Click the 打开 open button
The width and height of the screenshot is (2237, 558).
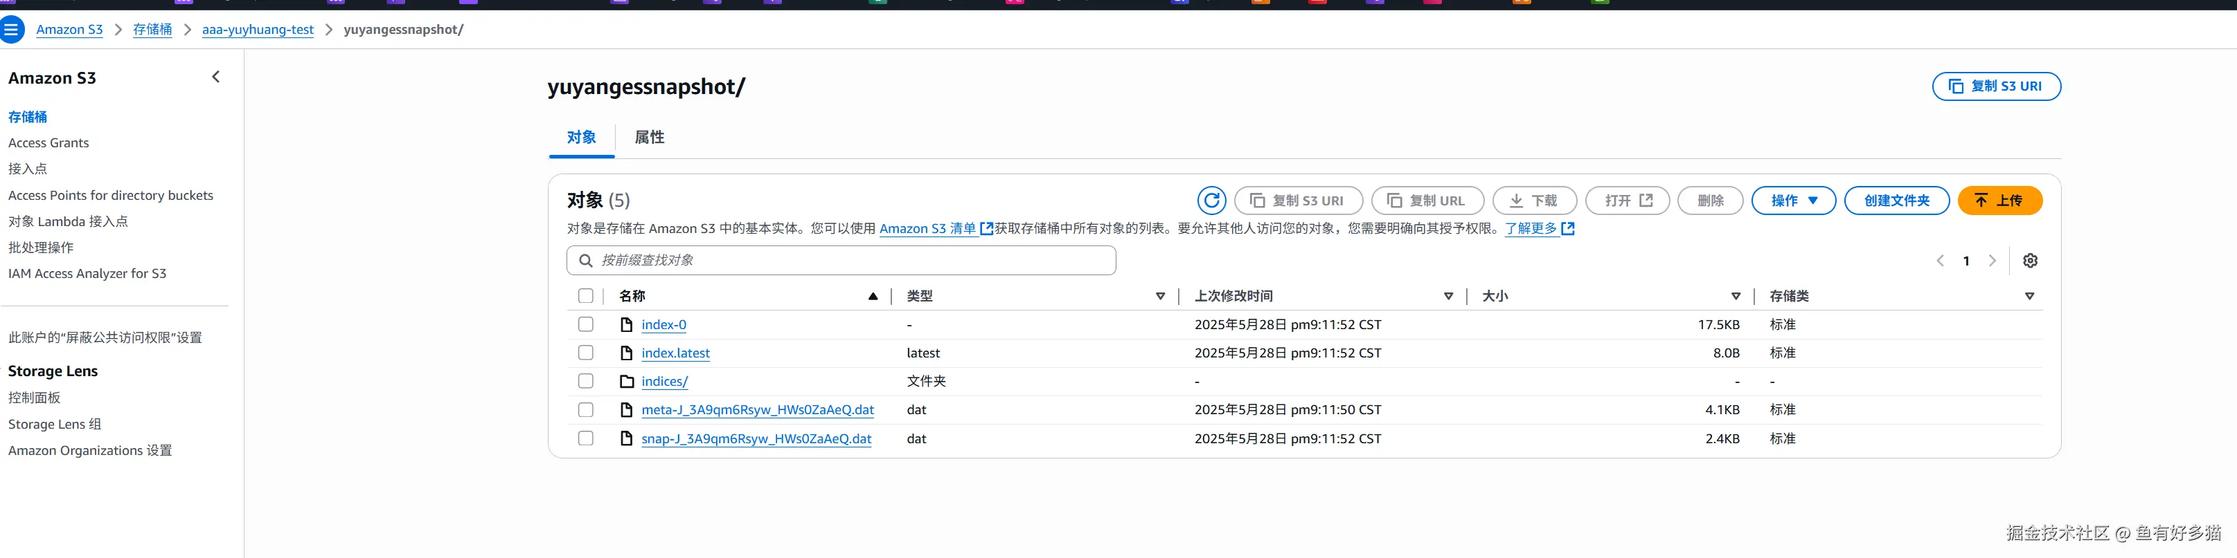coord(1628,200)
